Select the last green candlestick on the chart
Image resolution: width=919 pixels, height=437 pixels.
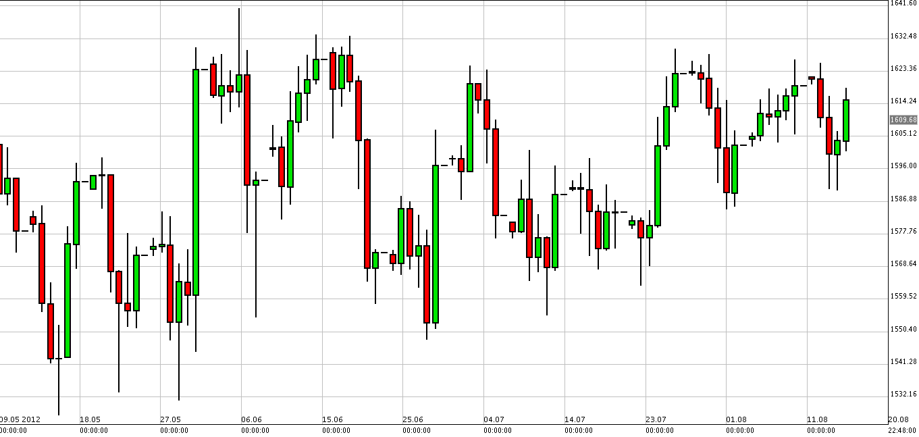point(846,120)
